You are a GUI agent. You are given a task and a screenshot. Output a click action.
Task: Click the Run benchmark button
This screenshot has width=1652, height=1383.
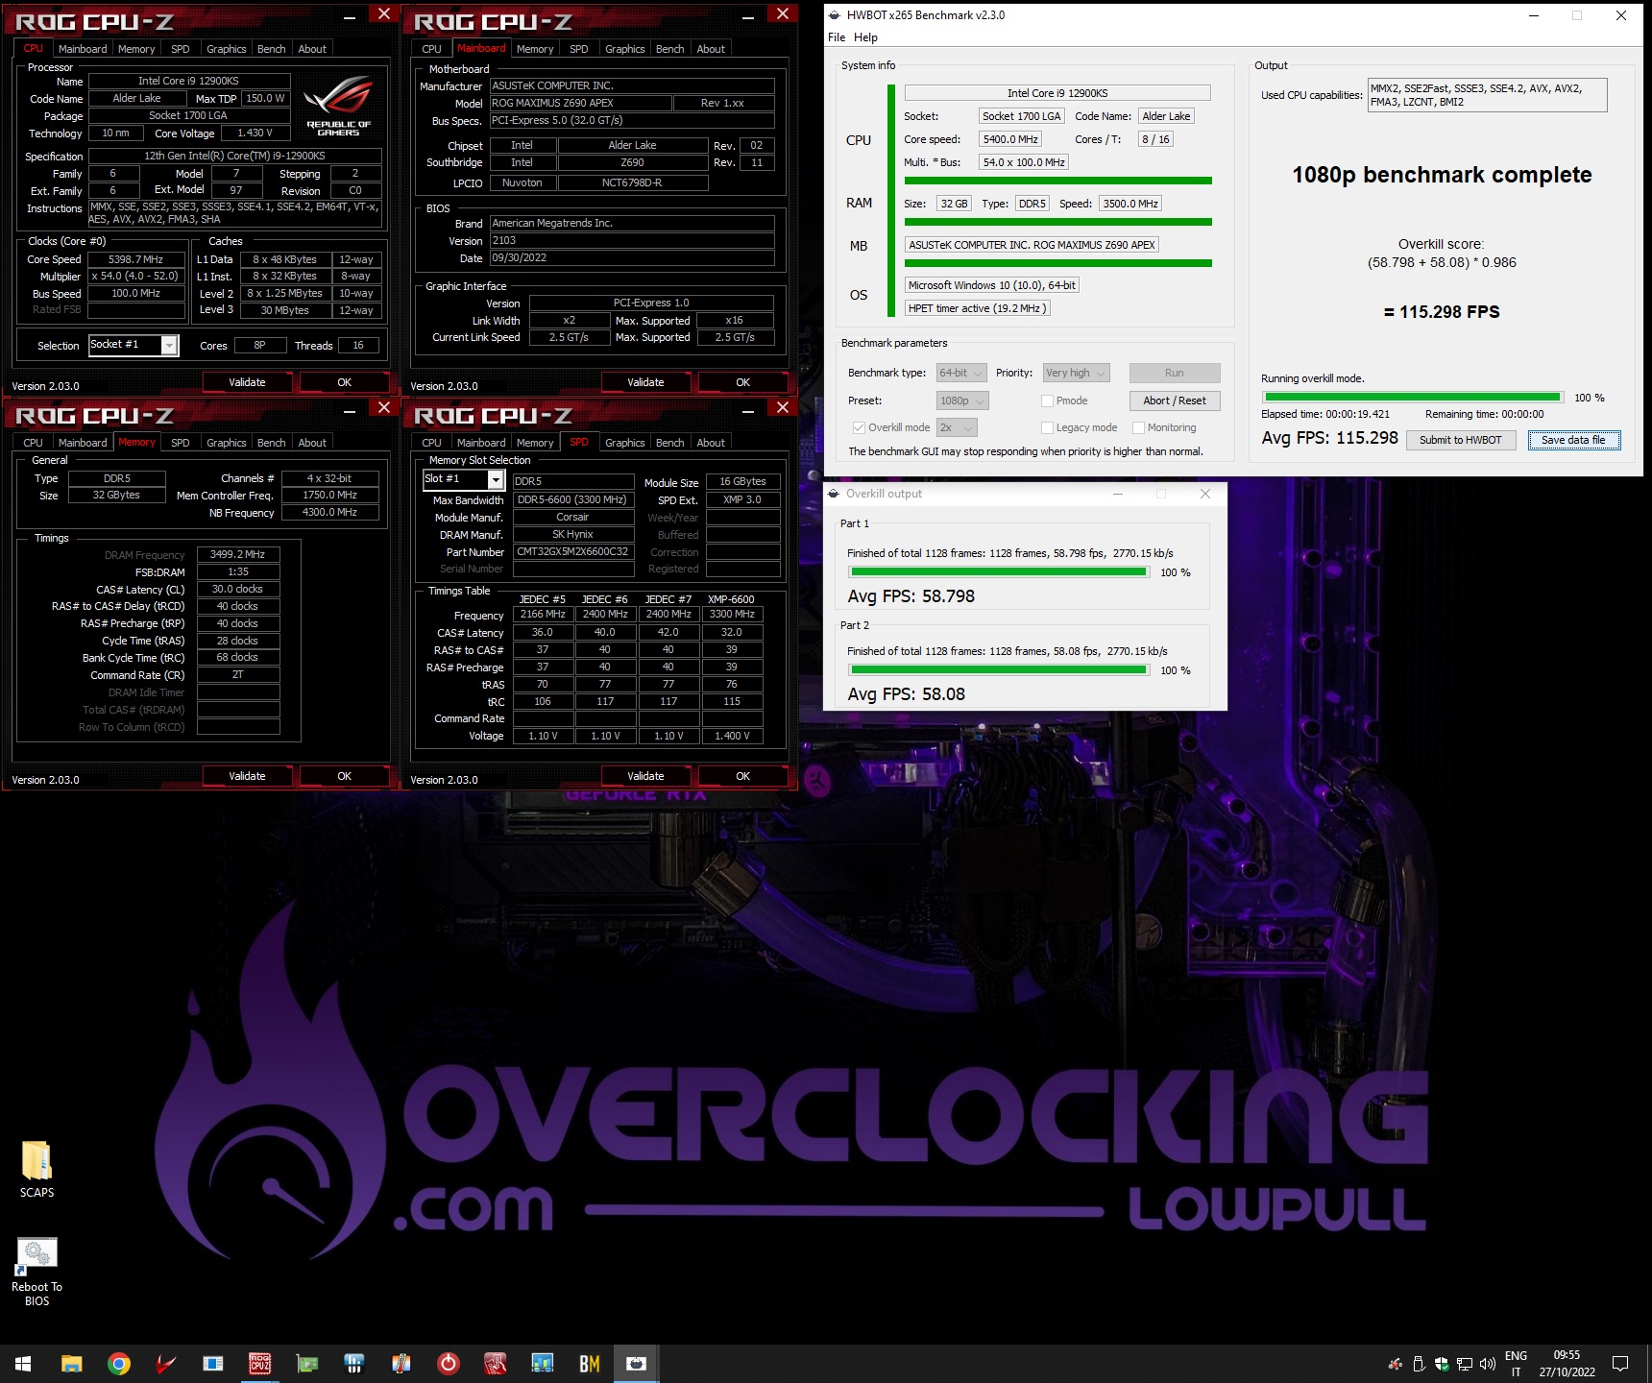[1175, 373]
